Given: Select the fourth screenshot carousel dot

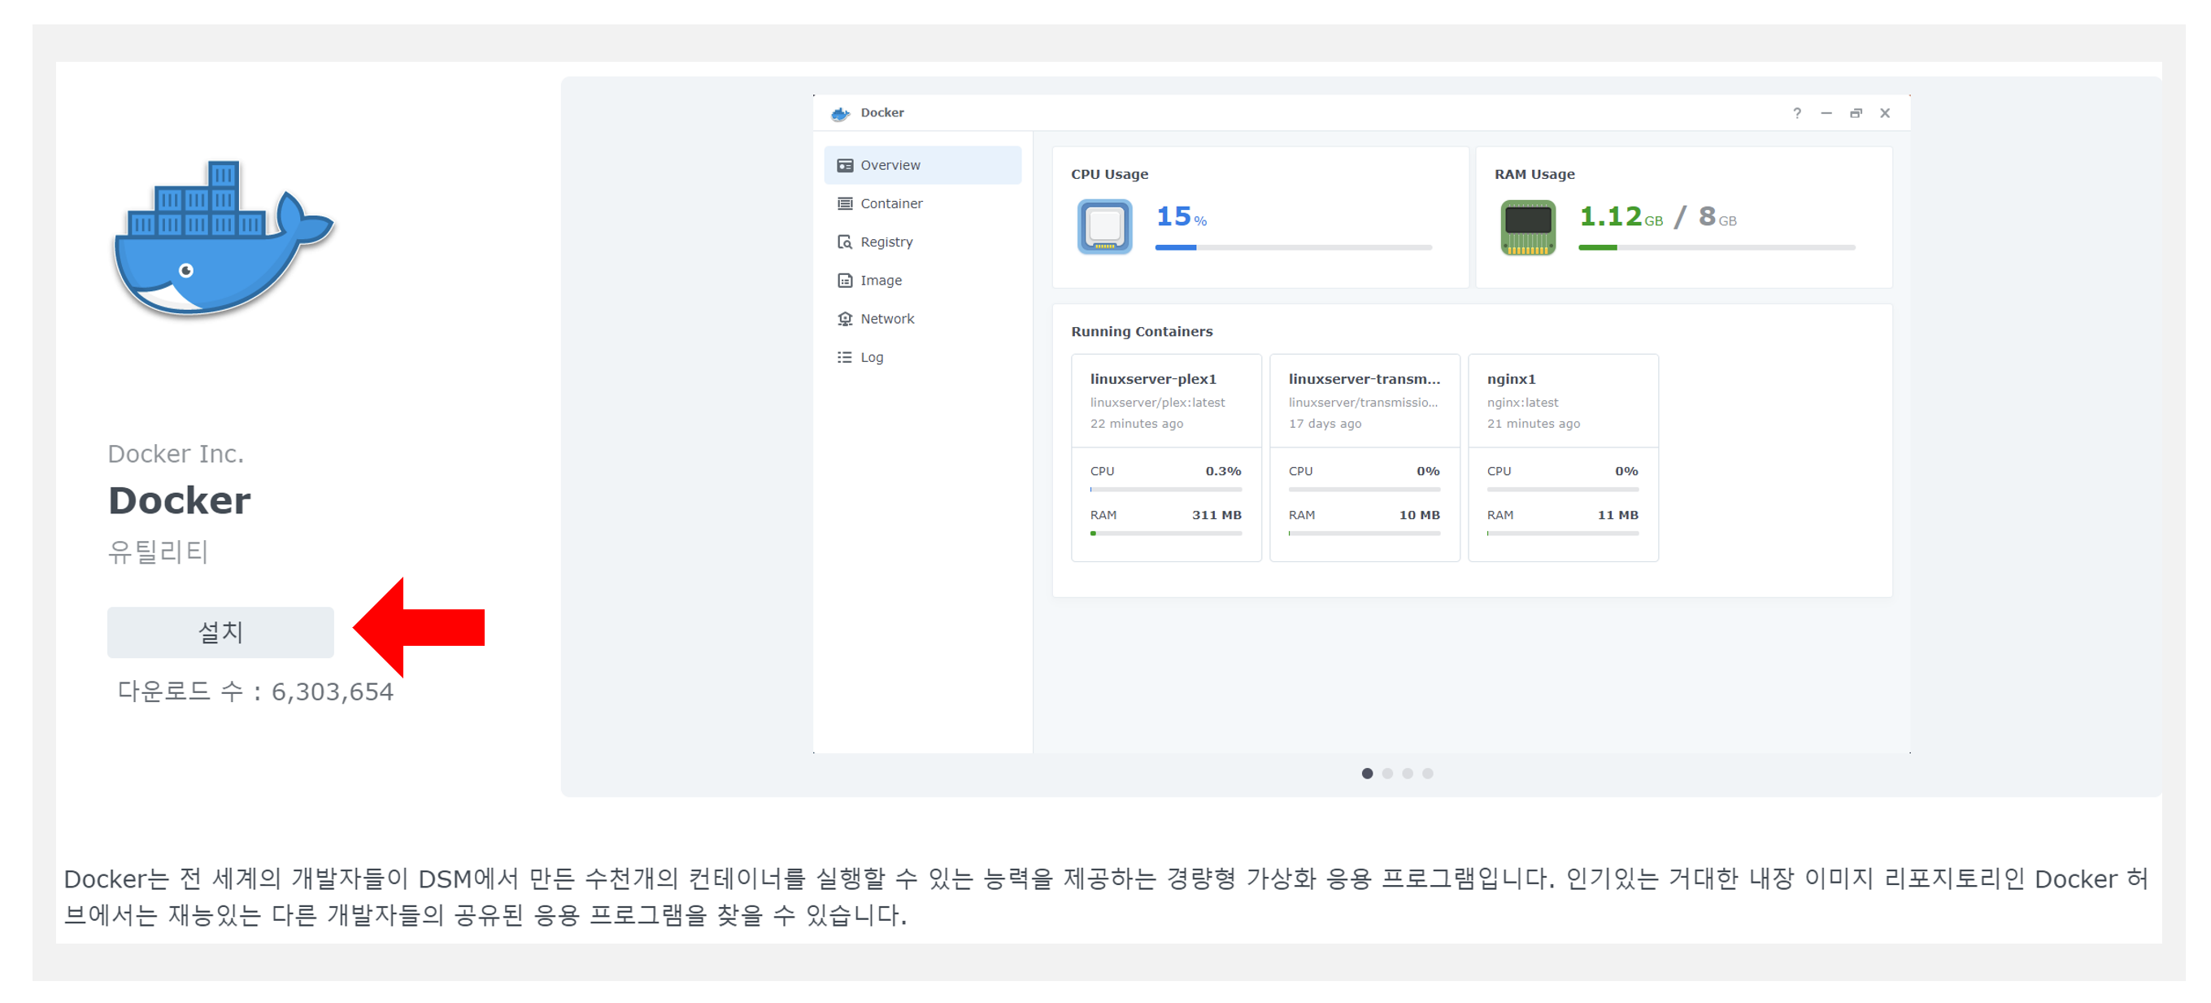Looking at the screenshot, I should pyautogui.click(x=1427, y=774).
